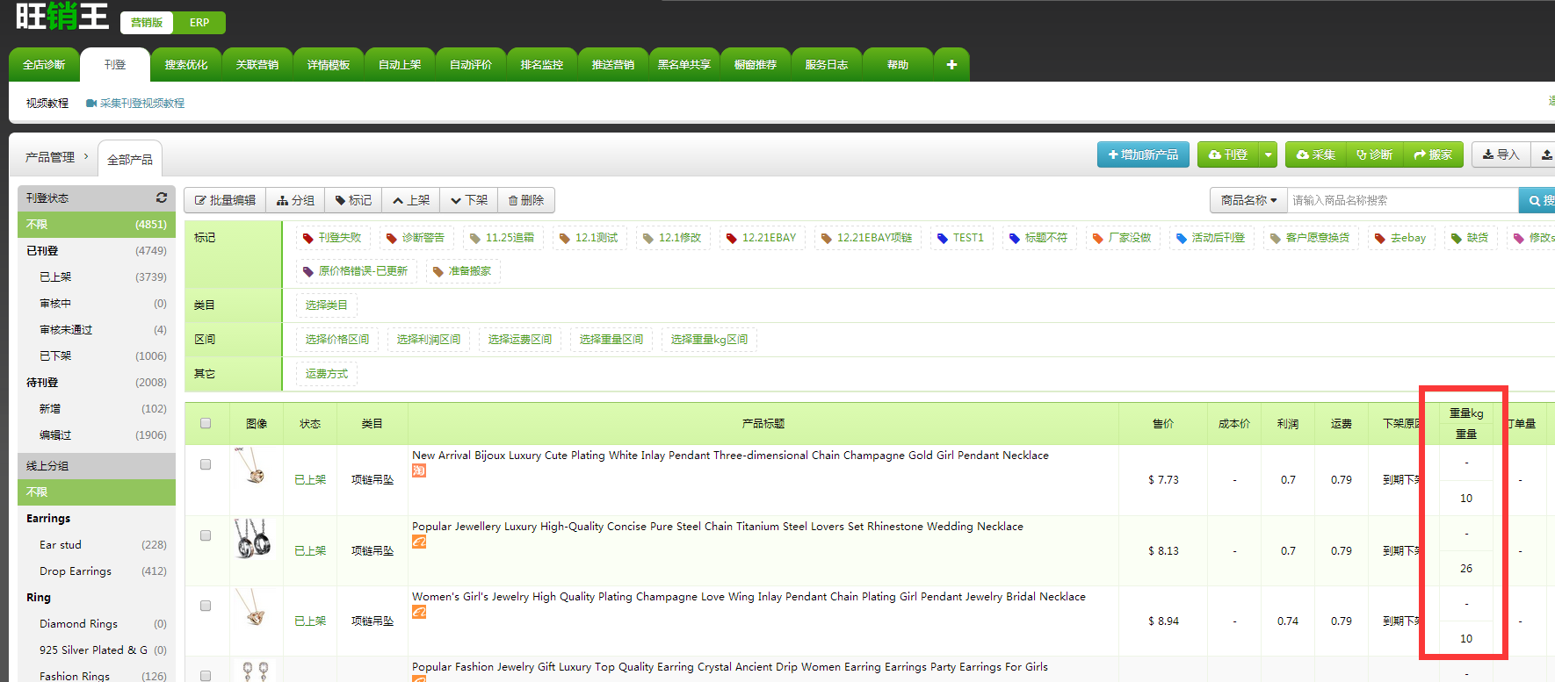Image resolution: width=1555 pixels, height=682 pixels.
Task: Select the 12.1测试 tag filter
Action: tap(589, 238)
